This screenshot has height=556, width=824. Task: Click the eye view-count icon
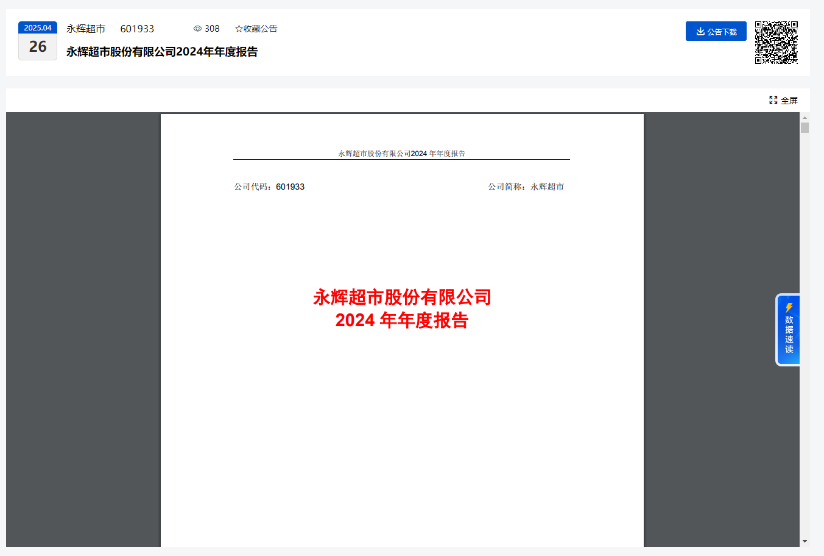click(197, 29)
